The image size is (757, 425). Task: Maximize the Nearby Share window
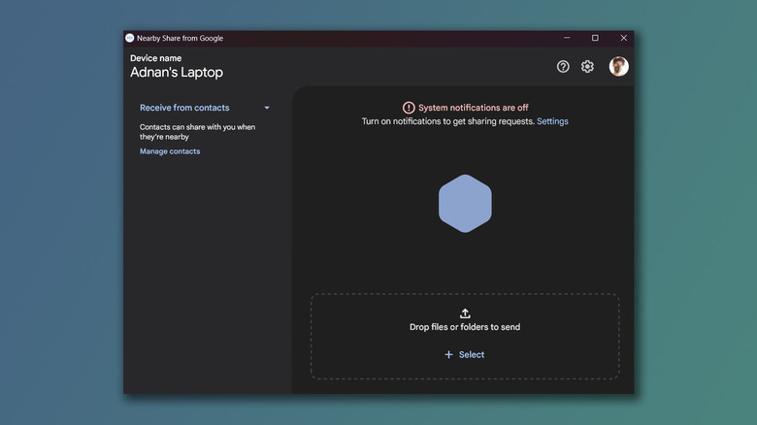595,38
